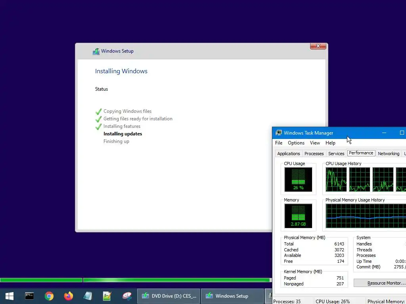Viewport: 406px width, 304px height.
Task: Click the Installing features checkmark
Action: pos(98,127)
